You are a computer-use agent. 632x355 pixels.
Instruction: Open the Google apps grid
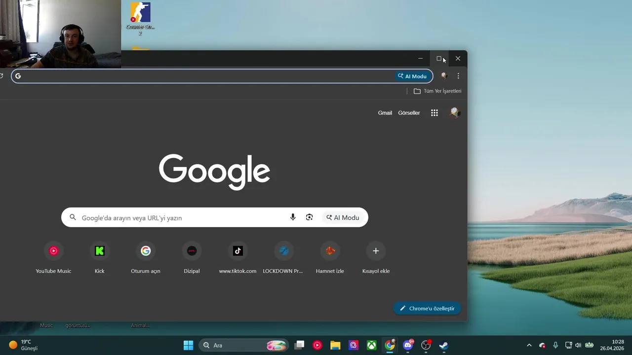[x=434, y=113]
